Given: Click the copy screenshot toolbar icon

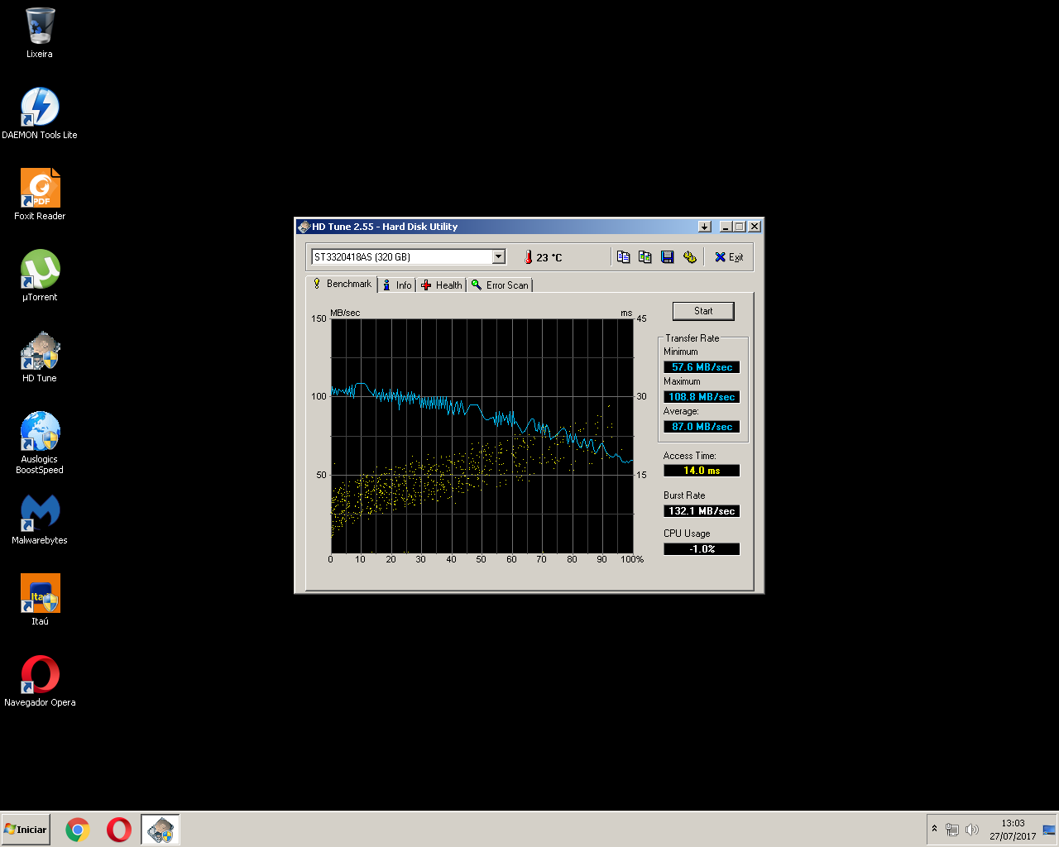Looking at the screenshot, I should click(645, 257).
